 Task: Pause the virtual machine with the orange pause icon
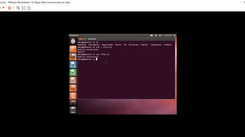(10, 8)
